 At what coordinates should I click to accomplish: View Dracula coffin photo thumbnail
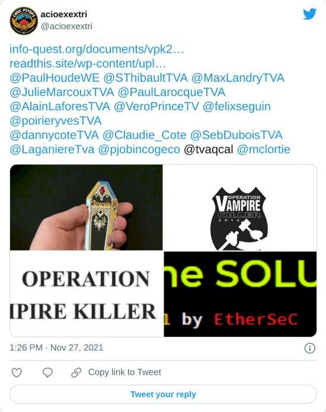(86, 207)
